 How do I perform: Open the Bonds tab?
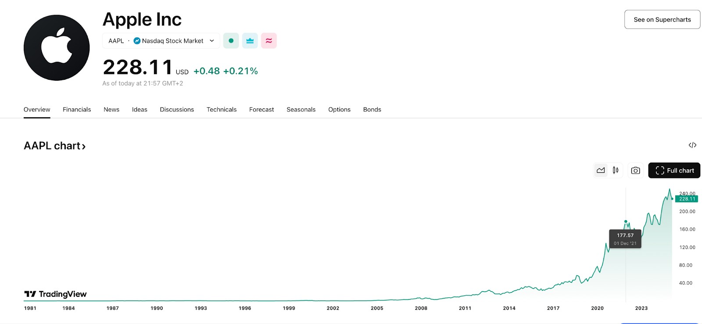pos(372,110)
